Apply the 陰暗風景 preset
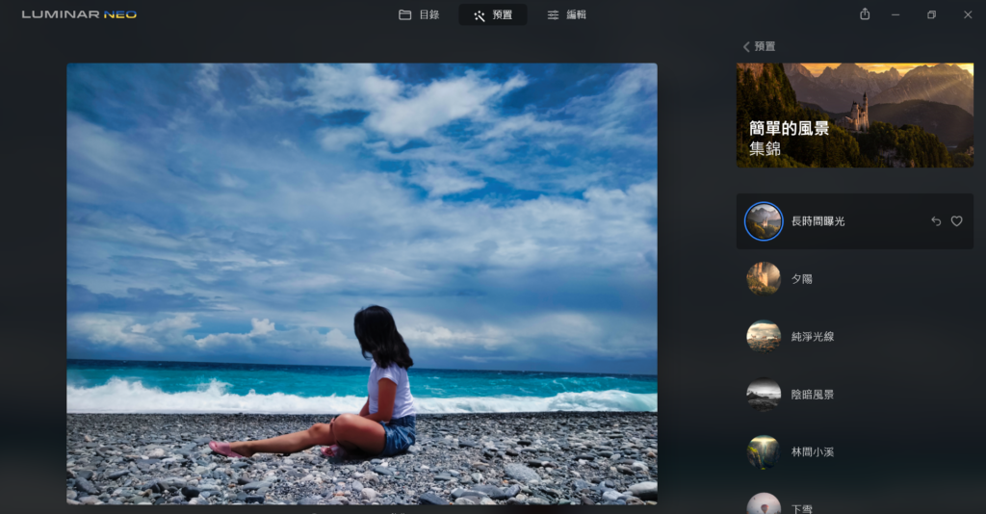The height and width of the screenshot is (514, 986). click(855, 394)
